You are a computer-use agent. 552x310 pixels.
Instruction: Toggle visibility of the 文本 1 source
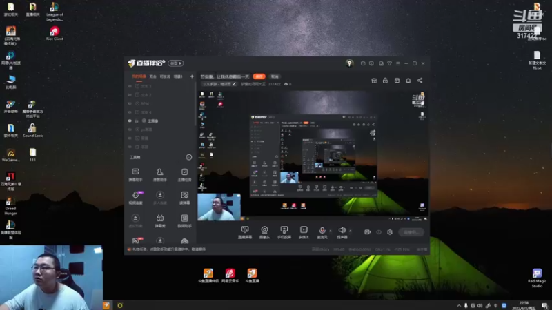130,86
